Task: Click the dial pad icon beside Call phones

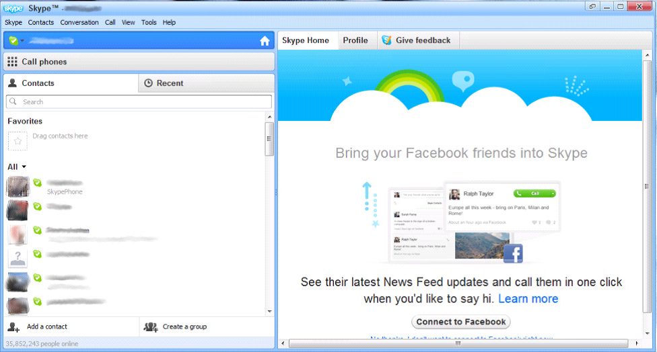Action: [12, 62]
